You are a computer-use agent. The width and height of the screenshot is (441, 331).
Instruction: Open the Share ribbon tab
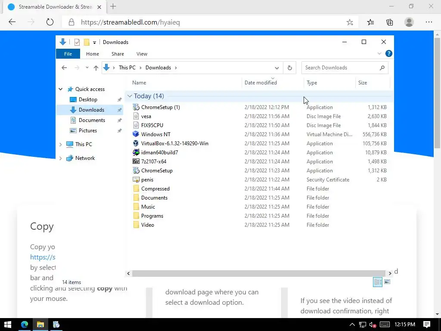pyautogui.click(x=118, y=54)
